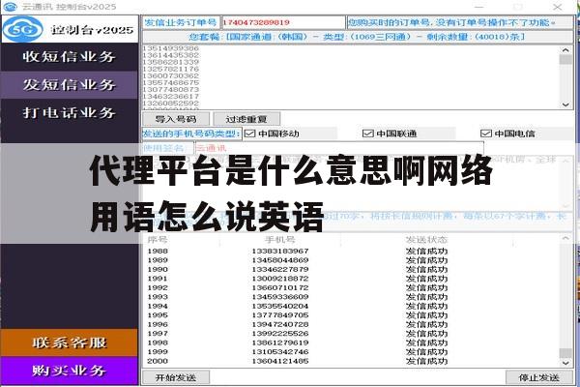The height and width of the screenshot is (387, 580).
Task: Click the 发送的手机号码类型 label
Action: coord(191,134)
